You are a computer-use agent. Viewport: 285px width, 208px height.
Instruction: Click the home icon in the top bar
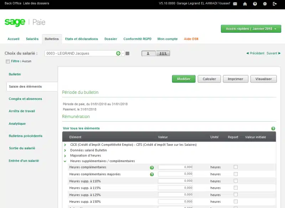click(x=244, y=4)
